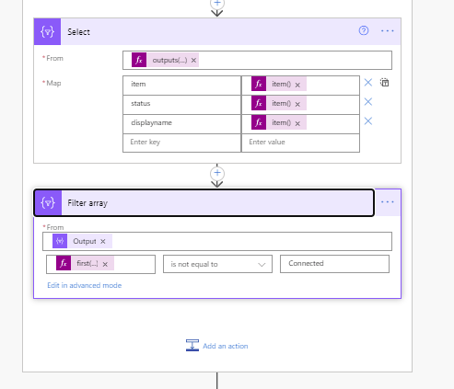Insert a step between Select and Filter array
This screenshot has height=389, width=454.
tap(217, 173)
